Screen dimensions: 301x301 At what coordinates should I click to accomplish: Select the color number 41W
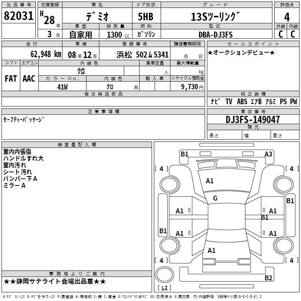[62, 87]
